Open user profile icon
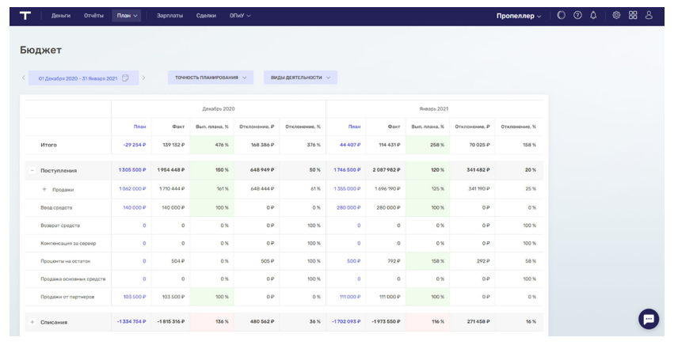This screenshot has height=345, width=678. pos(649,15)
